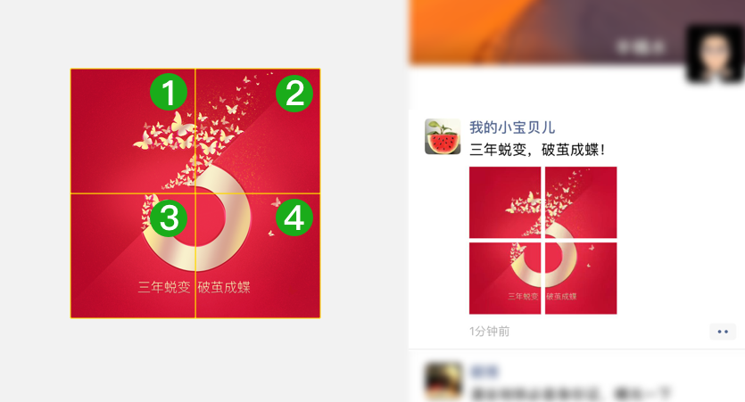Click the green circle numbered 4

294,217
